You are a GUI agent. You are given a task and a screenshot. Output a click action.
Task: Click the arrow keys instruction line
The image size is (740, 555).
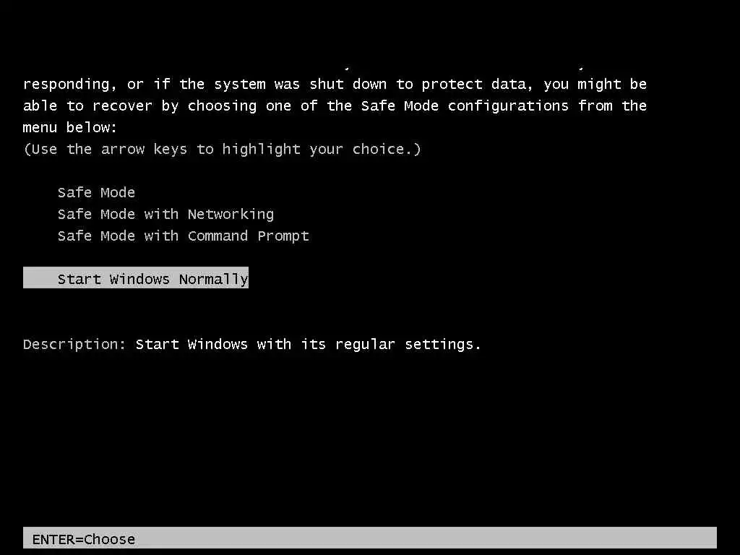point(222,150)
